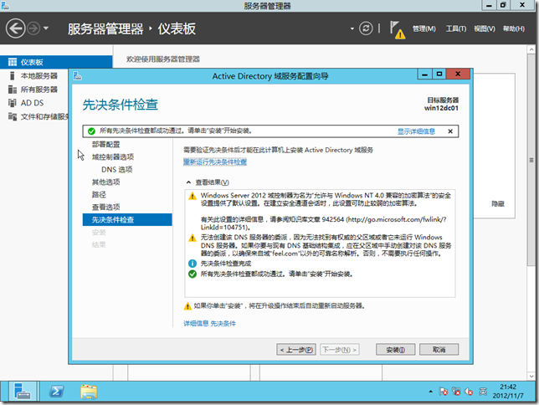Open the 视图(V) menu

pyautogui.click(x=485, y=28)
